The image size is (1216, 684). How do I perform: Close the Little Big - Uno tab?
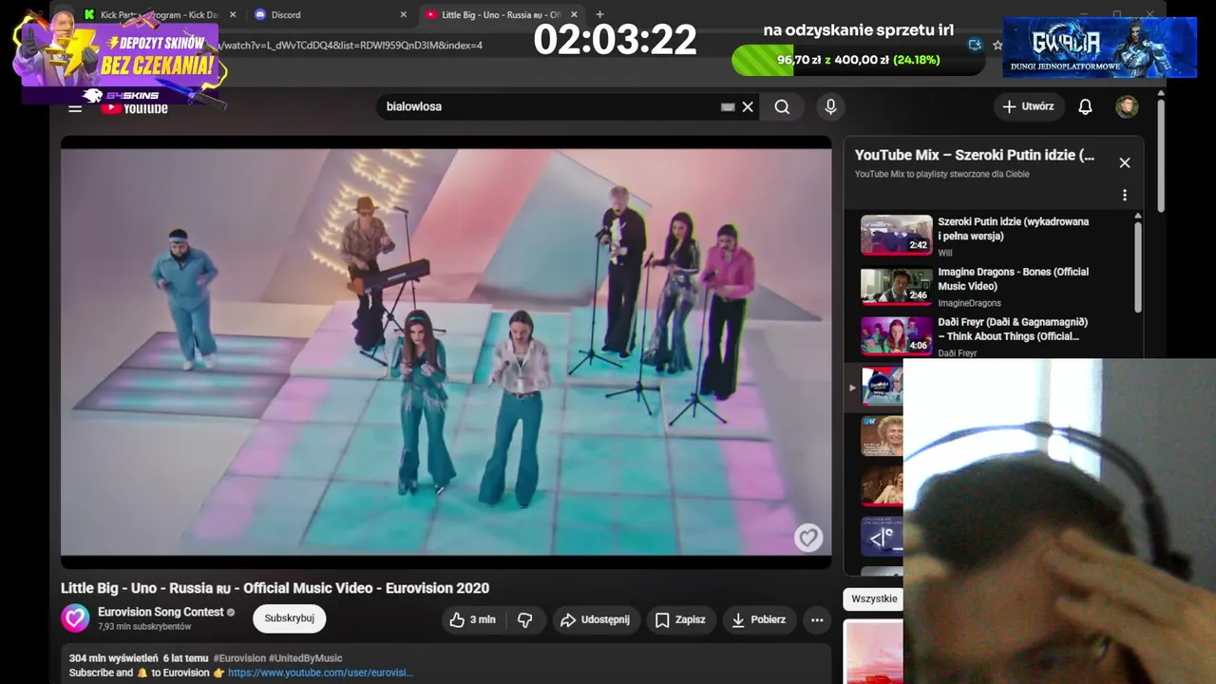(574, 15)
